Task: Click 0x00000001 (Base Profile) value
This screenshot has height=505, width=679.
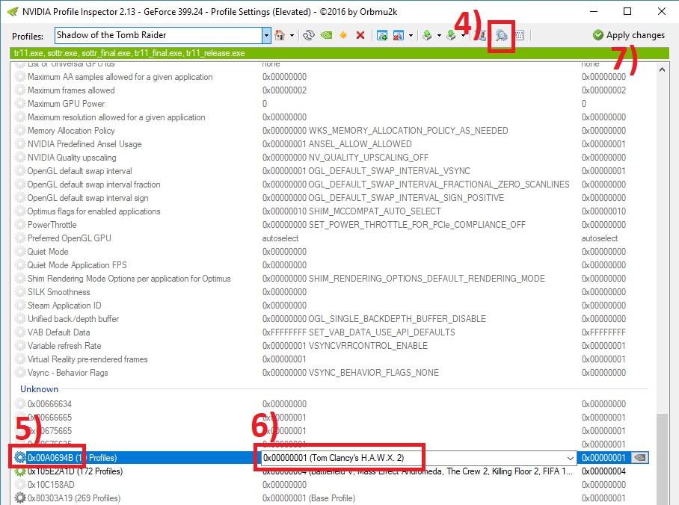Action: point(309,498)
